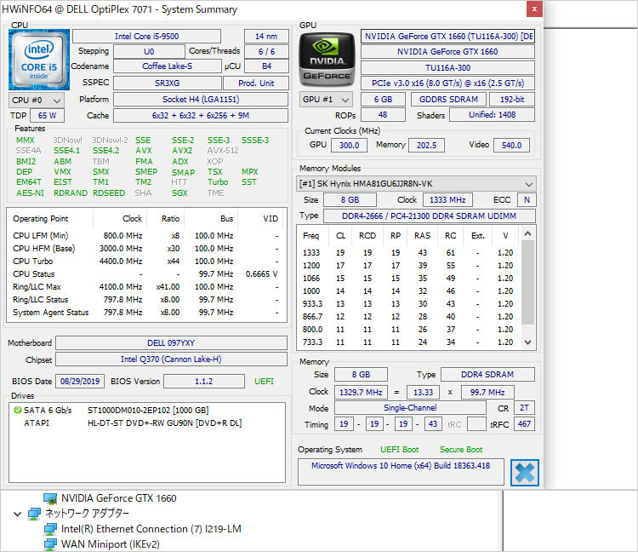Click the BIOS Date 08/29/2019 field
The width and height of the screenshot is (638, 552).
tap(80, 382)
